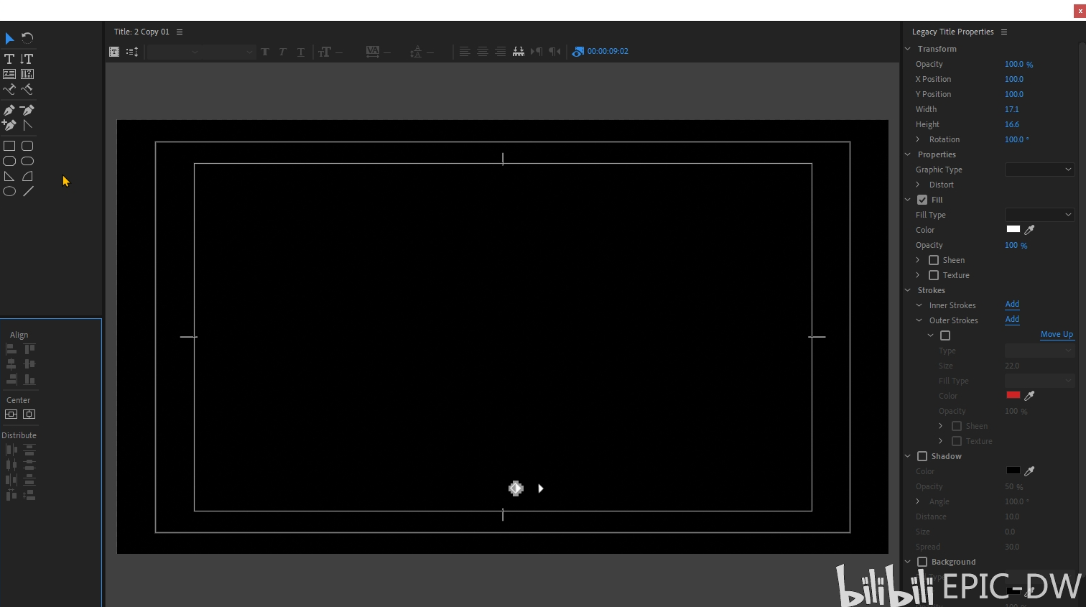
Task: Open the Graphic Type dropdown
Action: click(1039, 170)
